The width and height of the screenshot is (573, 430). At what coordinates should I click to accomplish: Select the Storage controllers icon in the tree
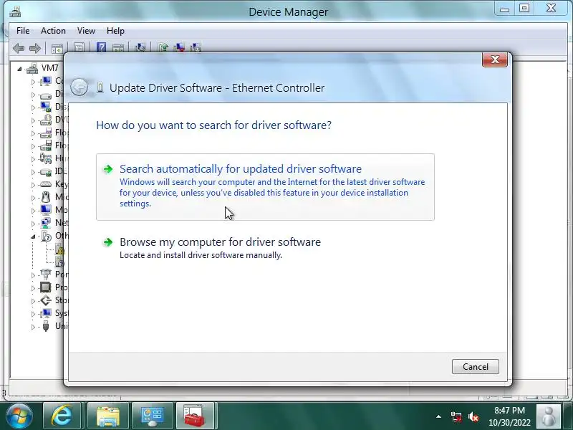[x=46, y=300]
